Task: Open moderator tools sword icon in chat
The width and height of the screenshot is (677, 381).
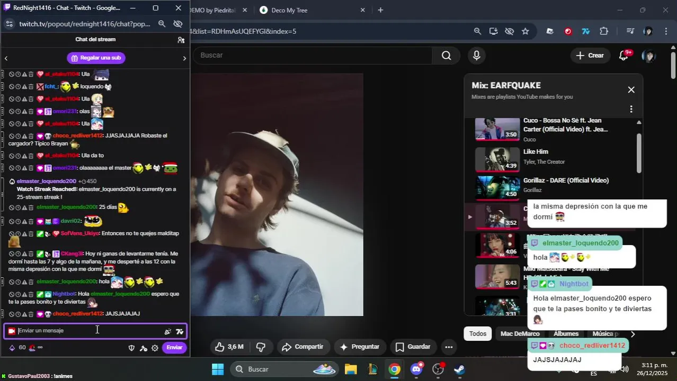Action: click(x=143, y=348)
